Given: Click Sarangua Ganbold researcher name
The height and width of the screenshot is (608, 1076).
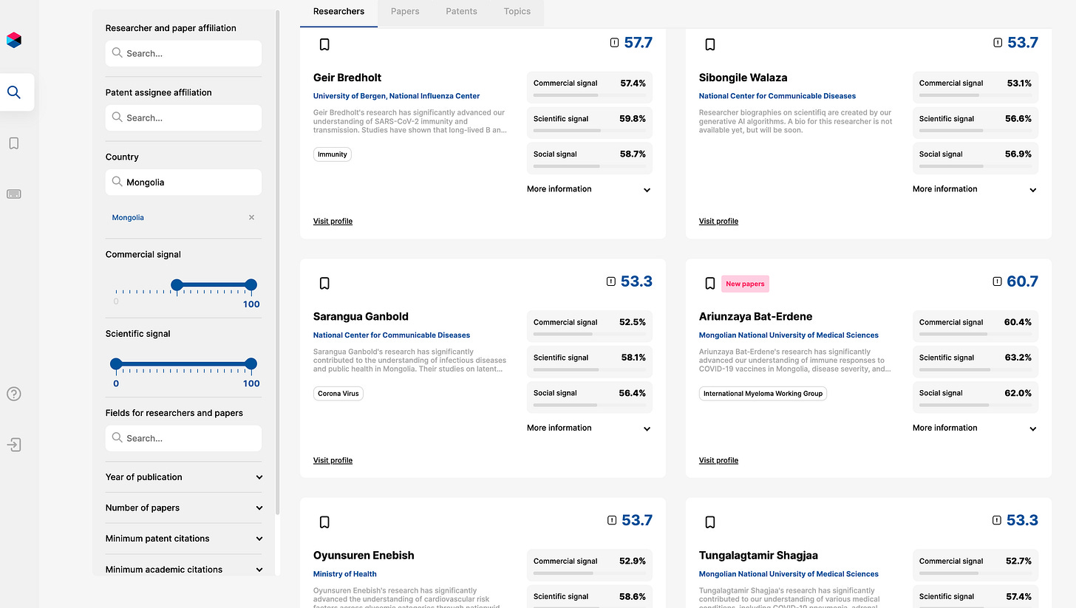Looking at the screenshot, I should pos(361,317).
